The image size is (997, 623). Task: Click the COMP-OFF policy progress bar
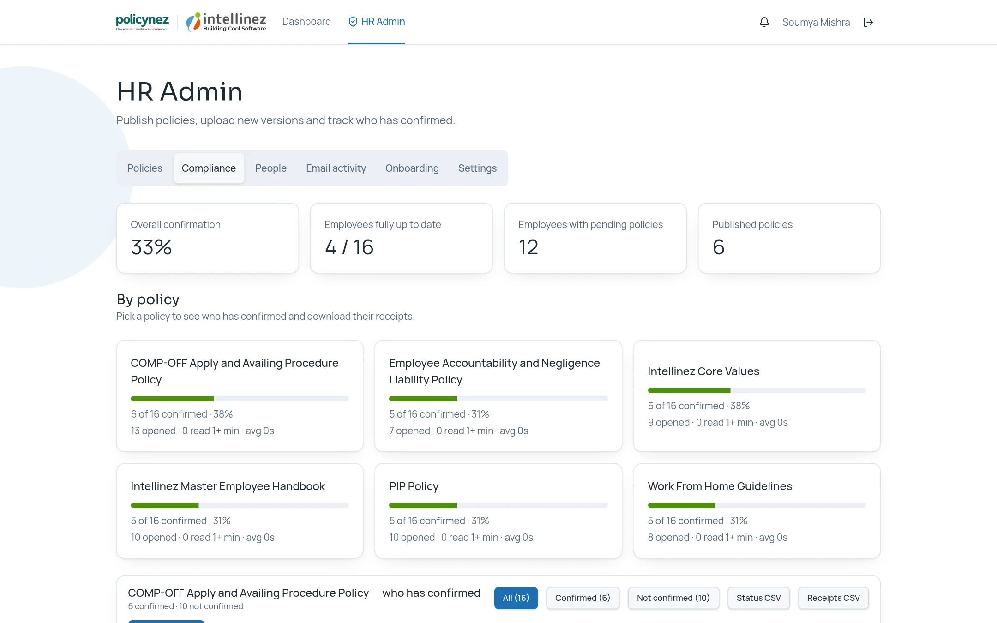point(240,399)
